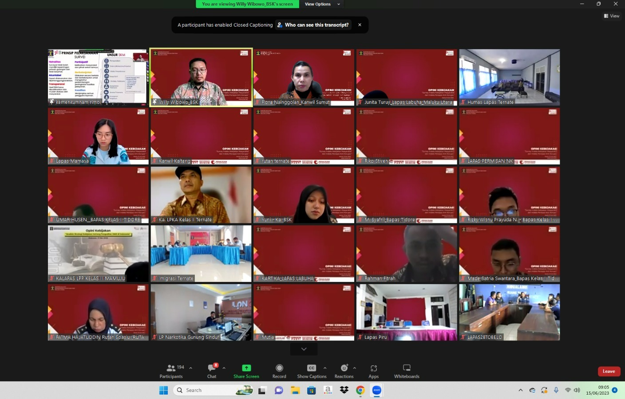Expand the Chat options arrow
The image size is (625, 399).
click(224, 368)
